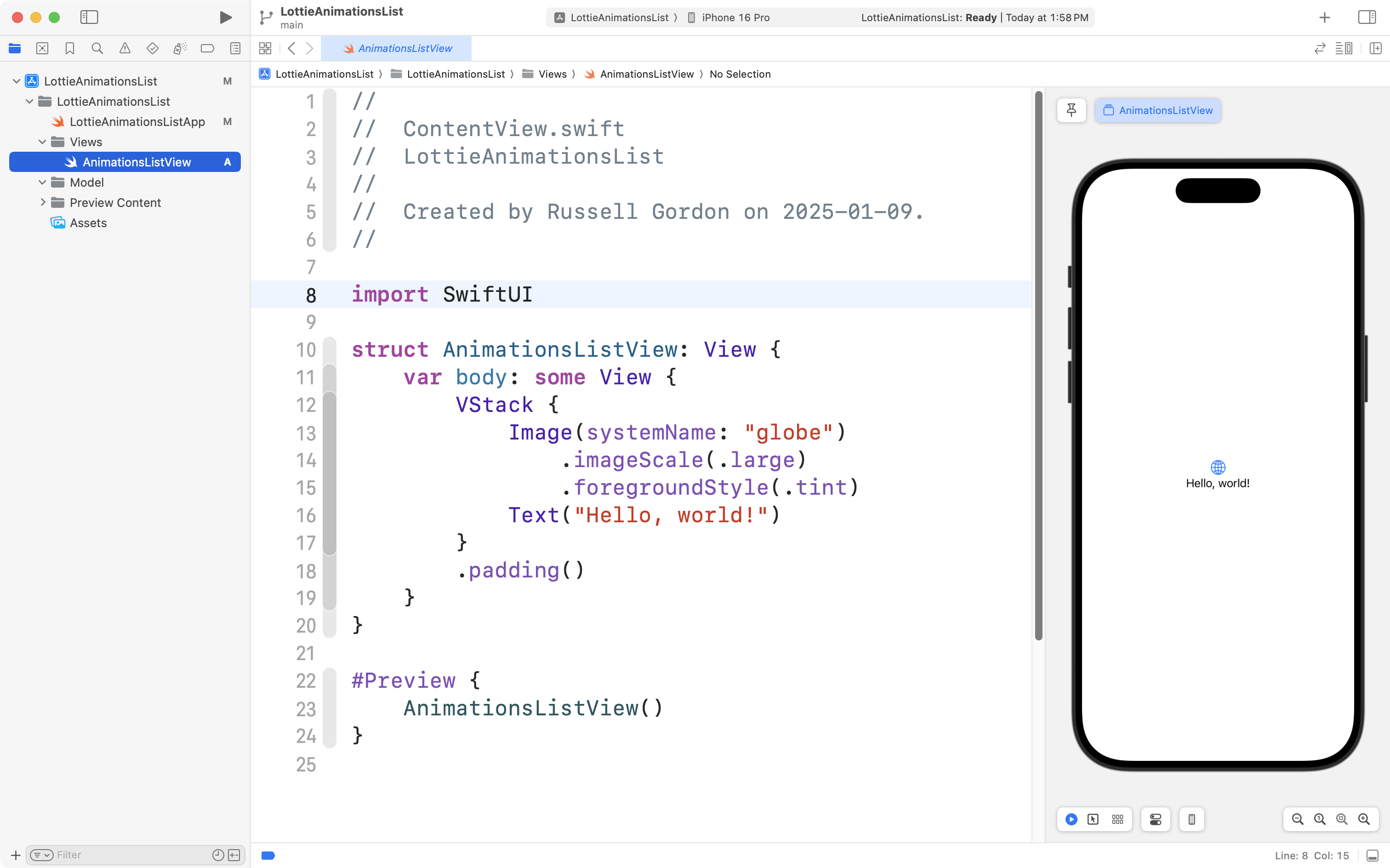The width and height of the screenshot is (1390, 868).
Task: Open canvas device settings icon
Action: [1155, 819]
